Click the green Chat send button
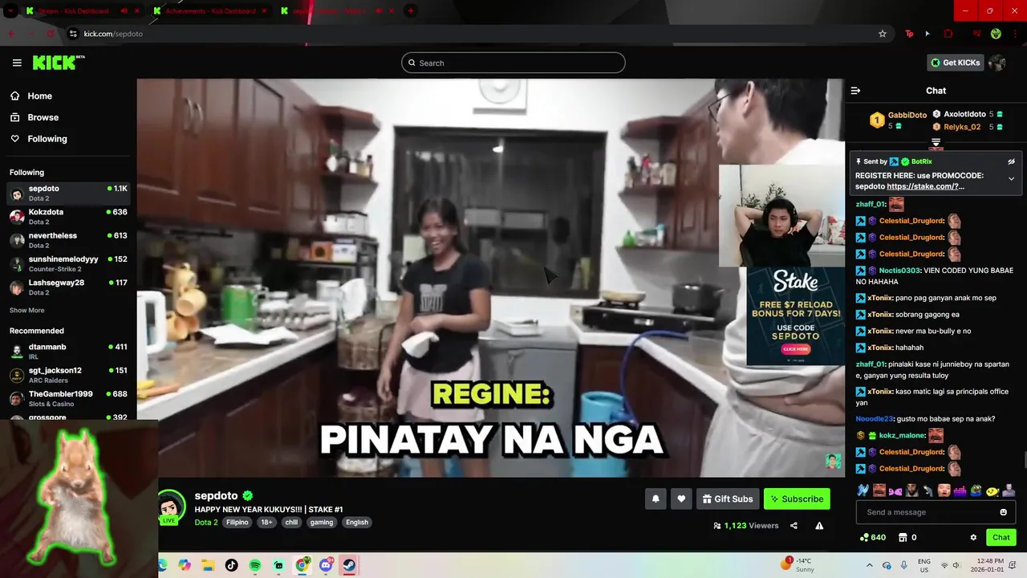The image size is (1027, 578). (x=1001, y=538)
